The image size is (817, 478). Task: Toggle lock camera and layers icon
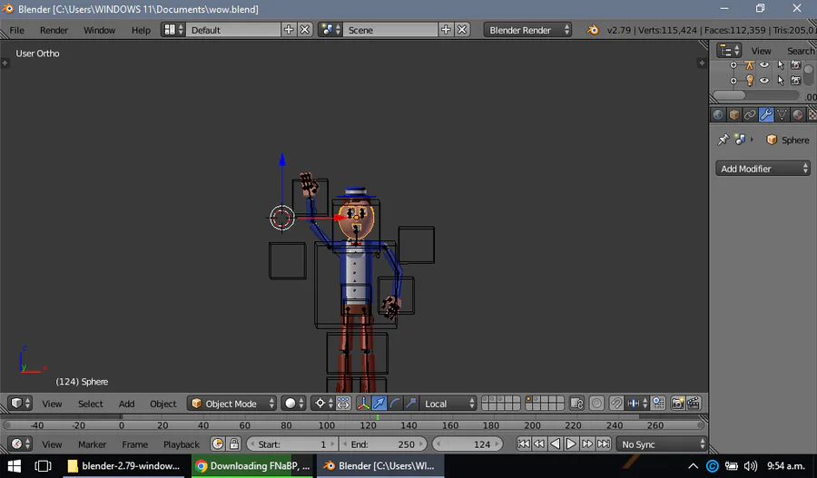(x=576, y=403)
